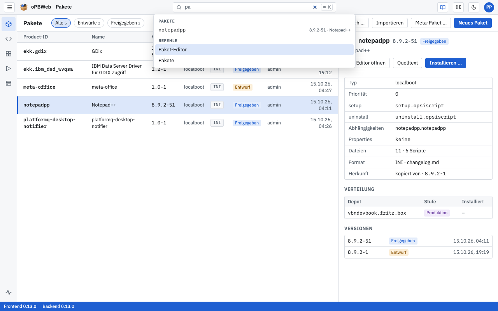Choose Paket-Editor command
The image size is (498, 311).
click(x=254, y=50)
